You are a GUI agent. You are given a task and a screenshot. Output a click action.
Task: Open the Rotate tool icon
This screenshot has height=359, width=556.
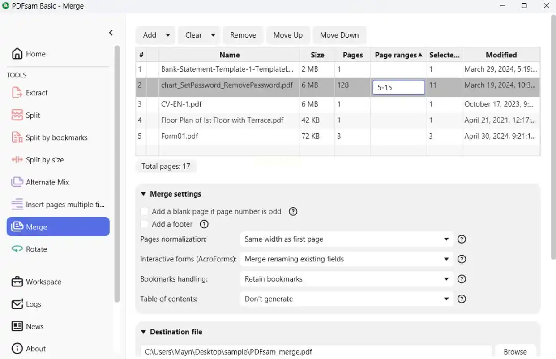[17, 249]
